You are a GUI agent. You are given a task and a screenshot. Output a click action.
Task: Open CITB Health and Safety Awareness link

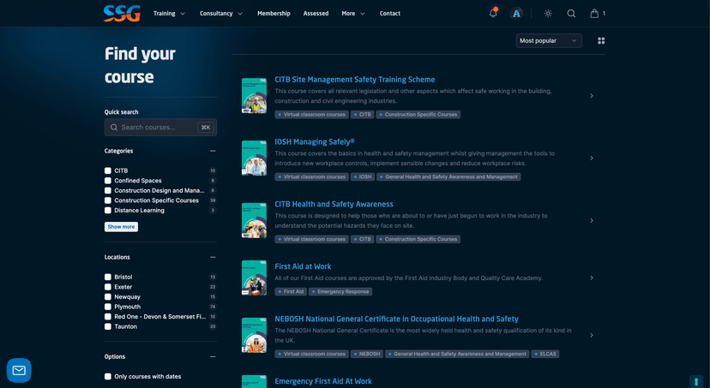tap(334, 205)
